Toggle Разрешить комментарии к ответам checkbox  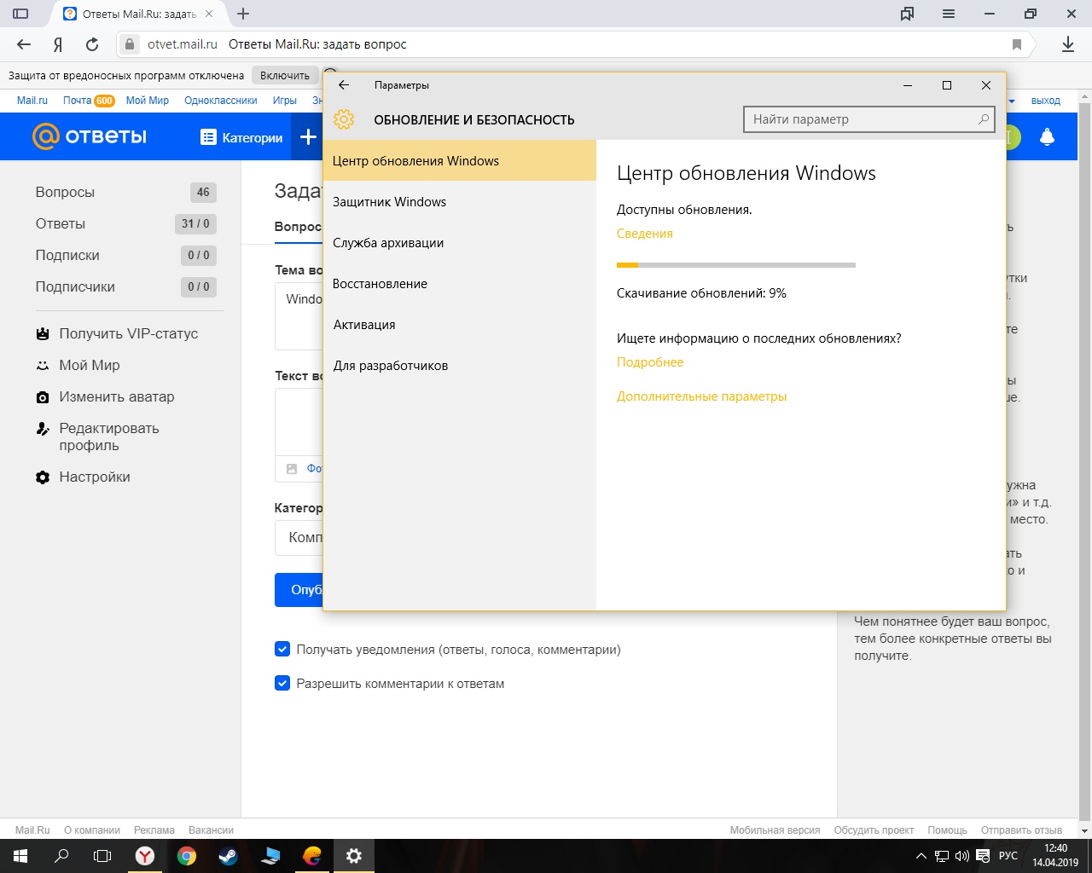pyautogui.click(x=282, y=684)
